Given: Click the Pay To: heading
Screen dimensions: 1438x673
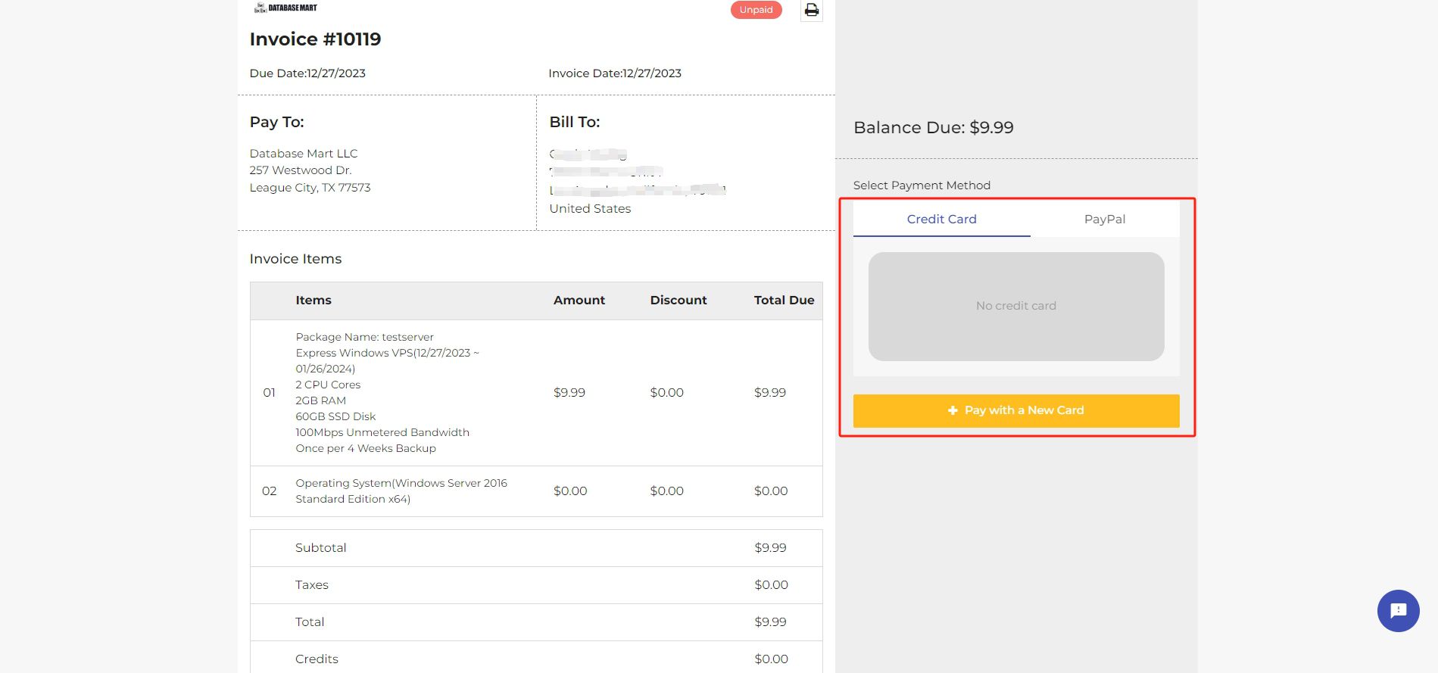Looking at the screenshot, I should click(276, 122).
